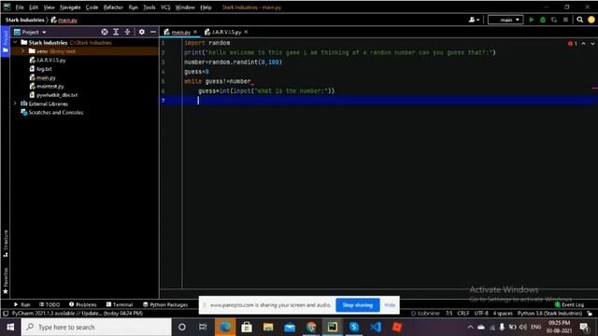
Task: Open Search Everywhere magnifier icon
Action: click(x=579, y=20)
